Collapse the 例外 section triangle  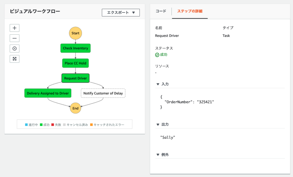click(158, 155)
